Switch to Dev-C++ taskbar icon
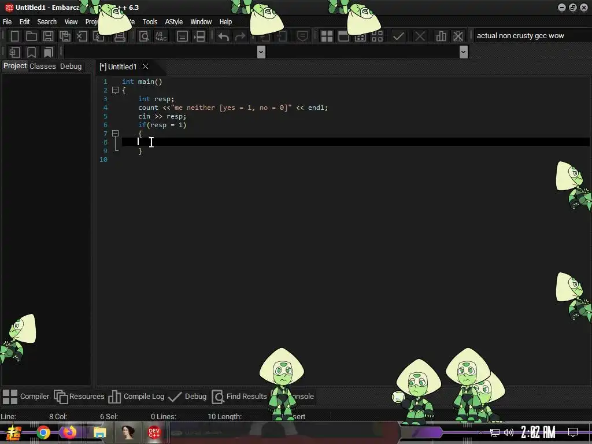The width and height of the screenshot is (592, 444). click(x=154, y=432)
